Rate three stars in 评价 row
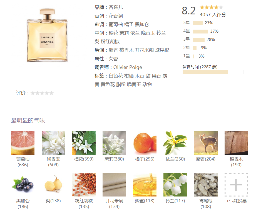 point(42,93)
